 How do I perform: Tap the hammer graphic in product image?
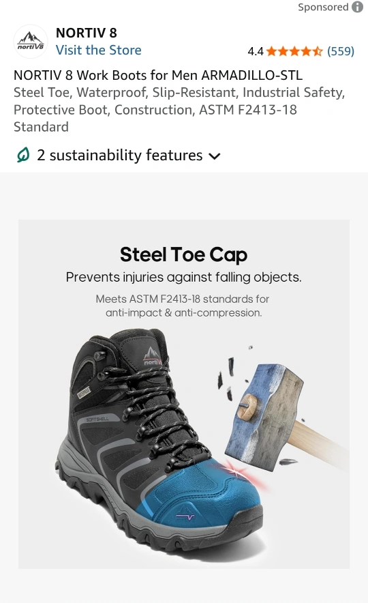click(283, 418)
